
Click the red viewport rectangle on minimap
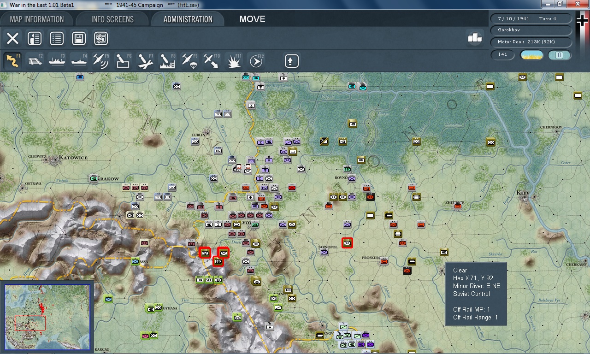30,323
